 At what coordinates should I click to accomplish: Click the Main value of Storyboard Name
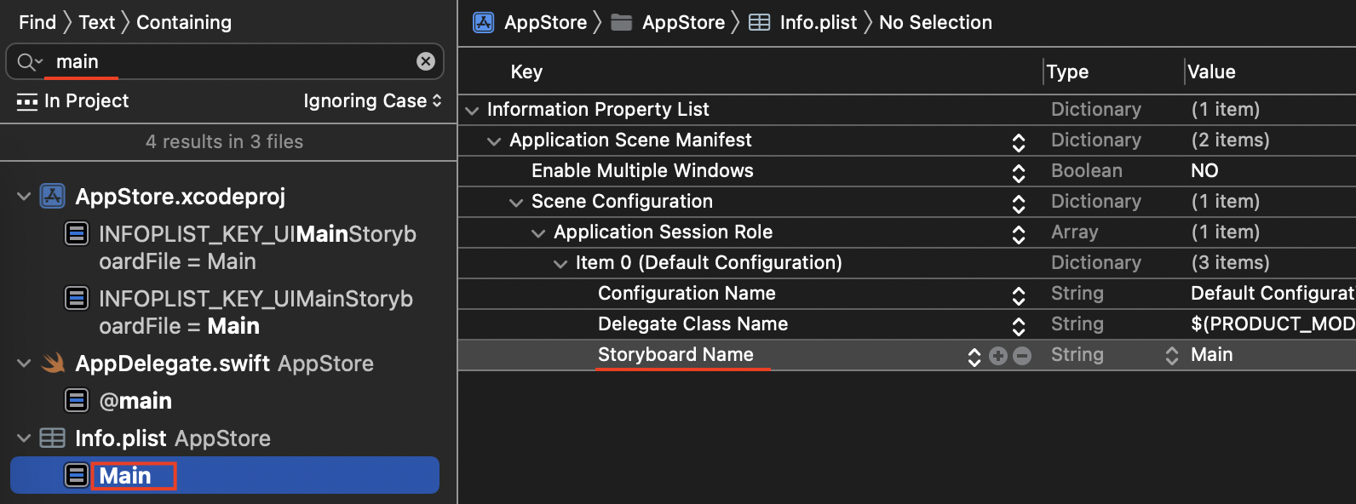coord(1211,354)
